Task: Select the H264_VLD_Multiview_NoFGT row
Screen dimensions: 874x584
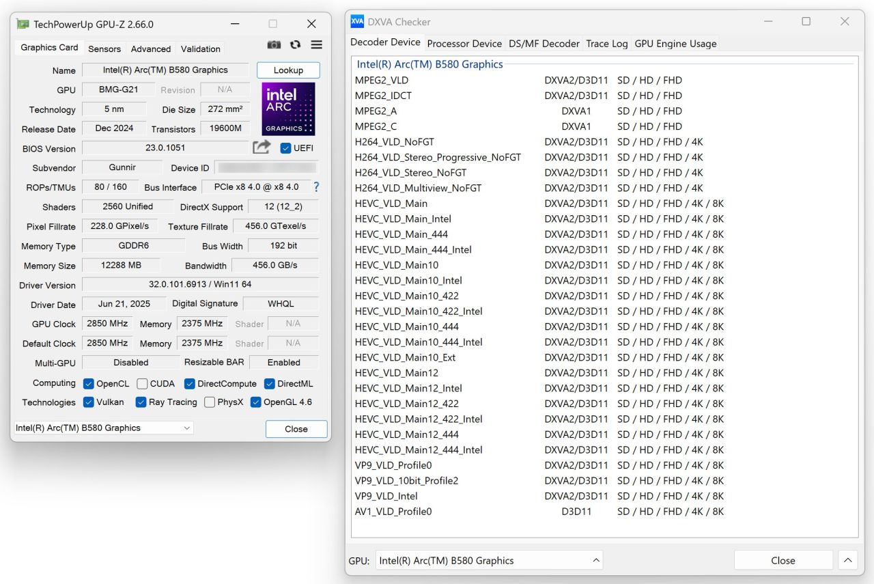Action: (604, 188)
